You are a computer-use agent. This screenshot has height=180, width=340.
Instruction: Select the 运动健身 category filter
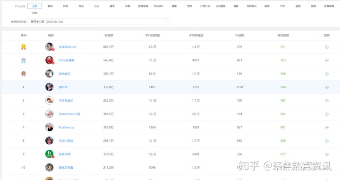point(221,6)
